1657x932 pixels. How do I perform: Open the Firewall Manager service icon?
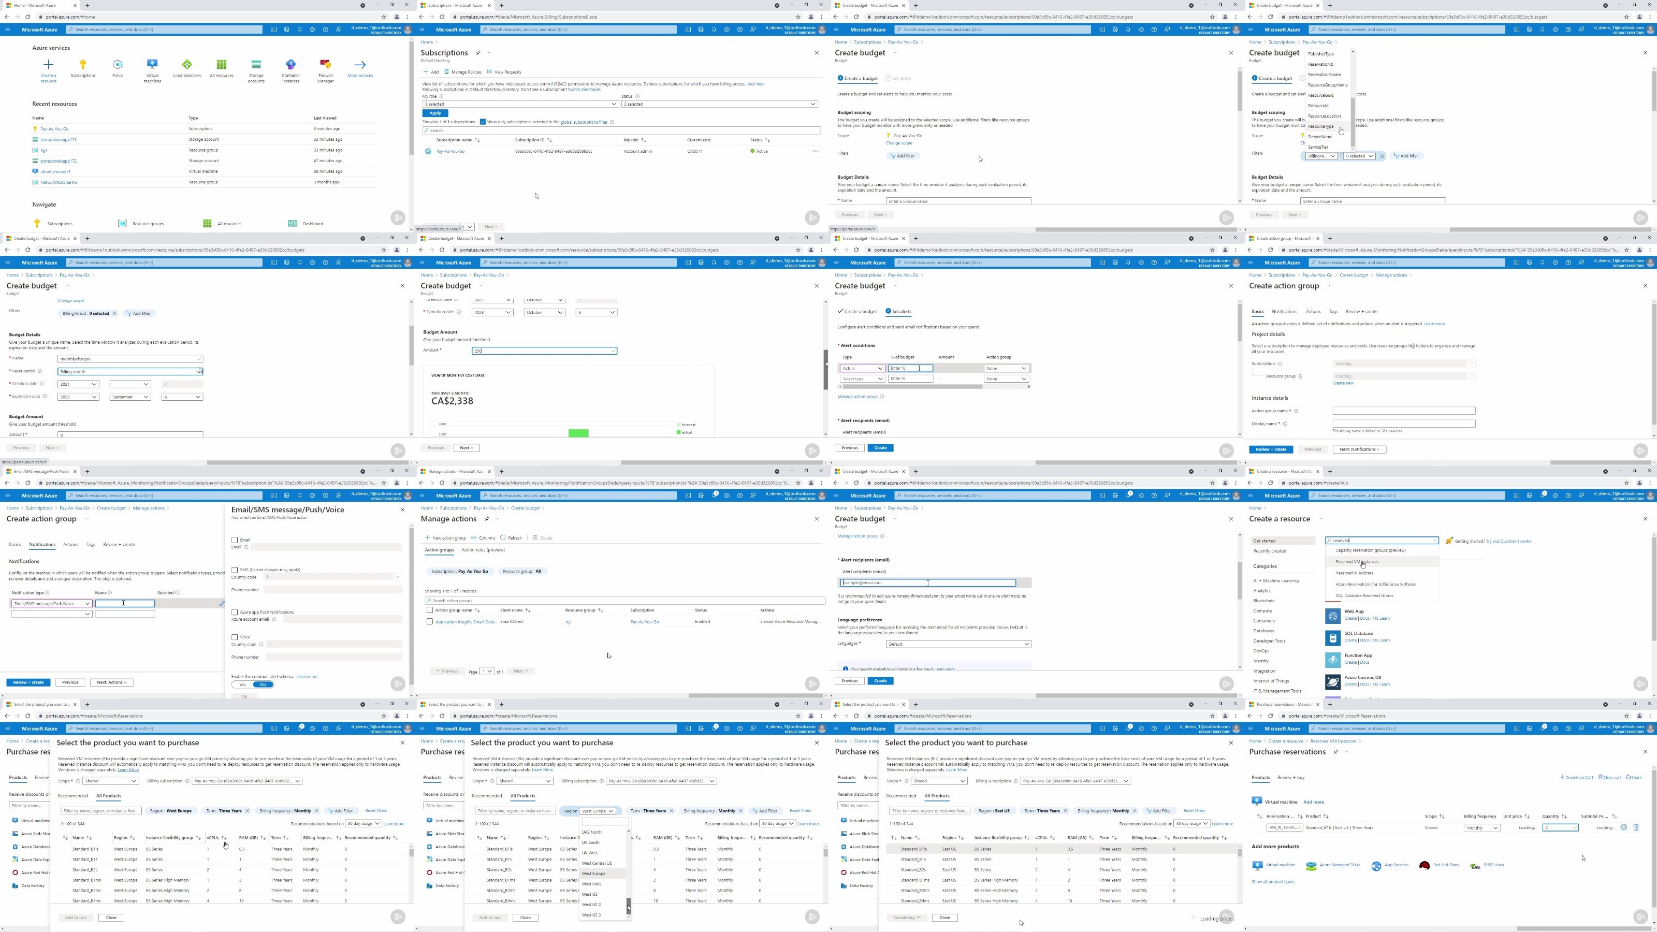click(326, 64)
